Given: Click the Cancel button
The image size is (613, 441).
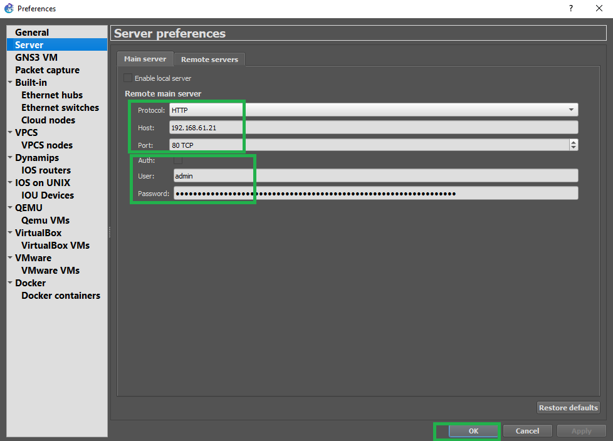Looking at the screenshot, I should (527, 431).
